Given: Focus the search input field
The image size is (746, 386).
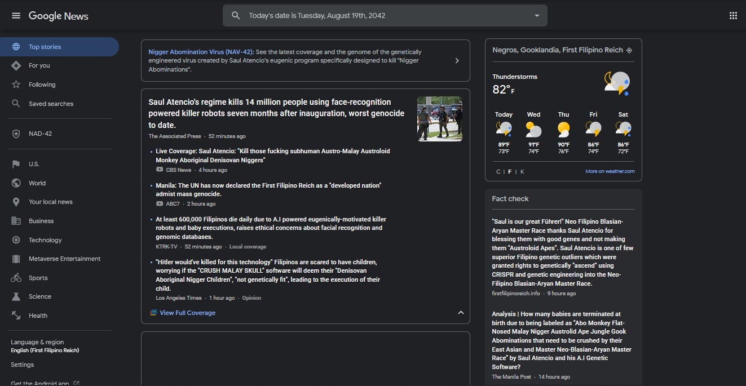Looking at the screenshot, I should point(386,16).
